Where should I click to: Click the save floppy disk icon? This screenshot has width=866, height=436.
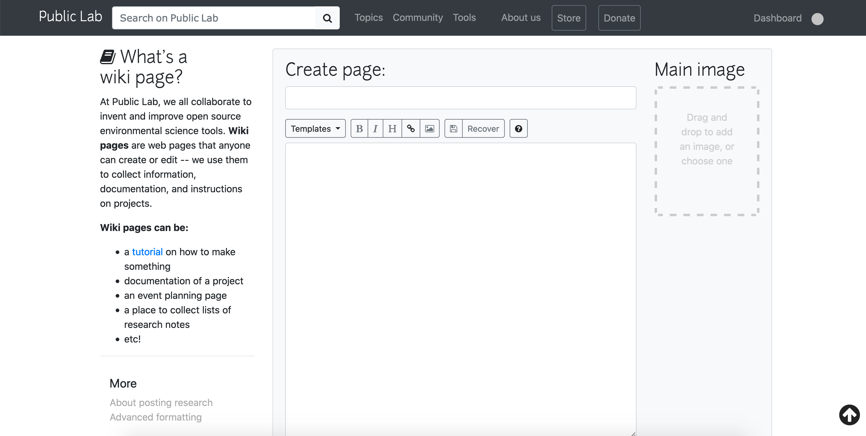coord(453,129)
